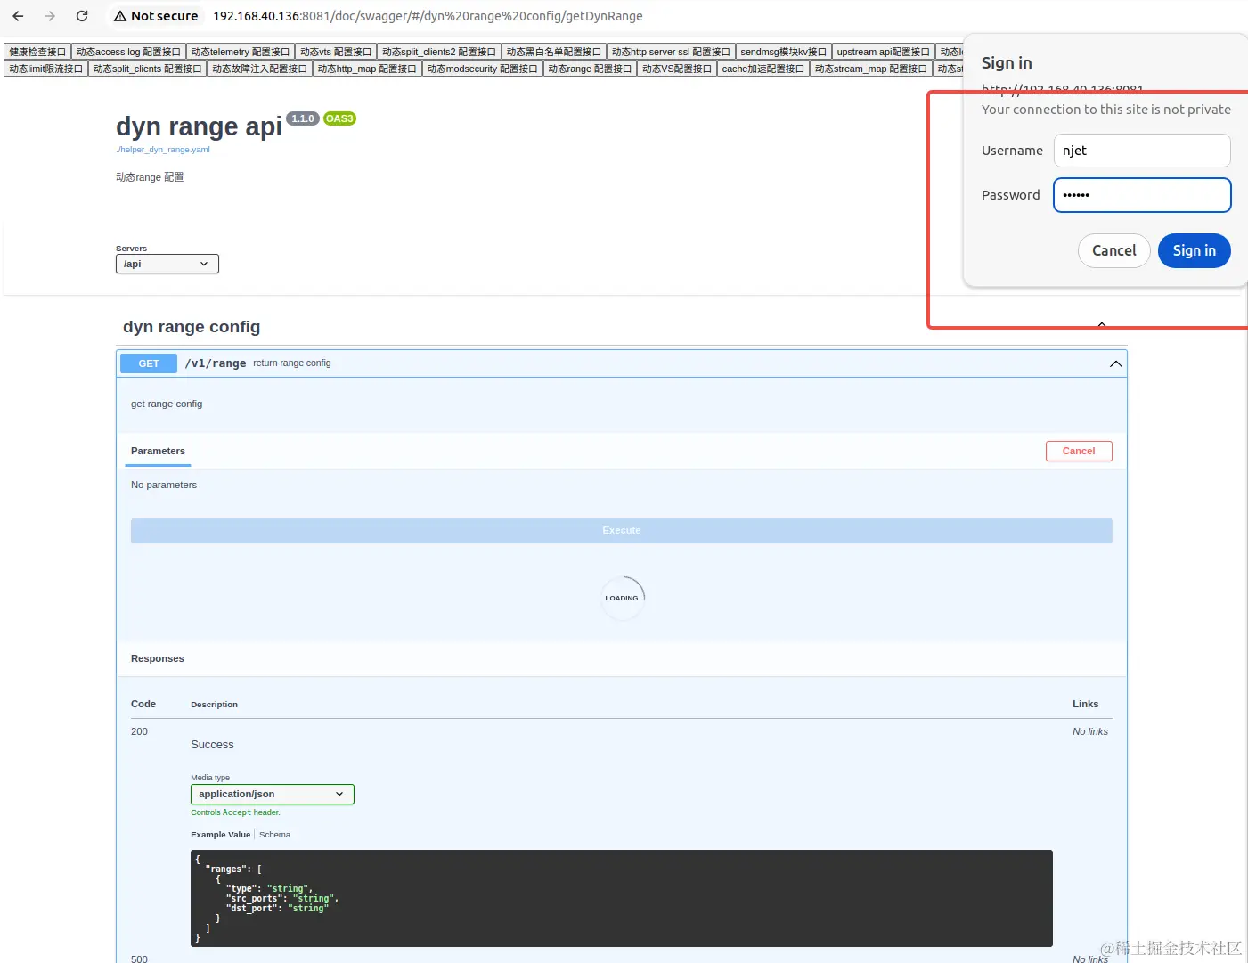Click the GET method badge
The image size is (1248, 963).
[149, 363]
